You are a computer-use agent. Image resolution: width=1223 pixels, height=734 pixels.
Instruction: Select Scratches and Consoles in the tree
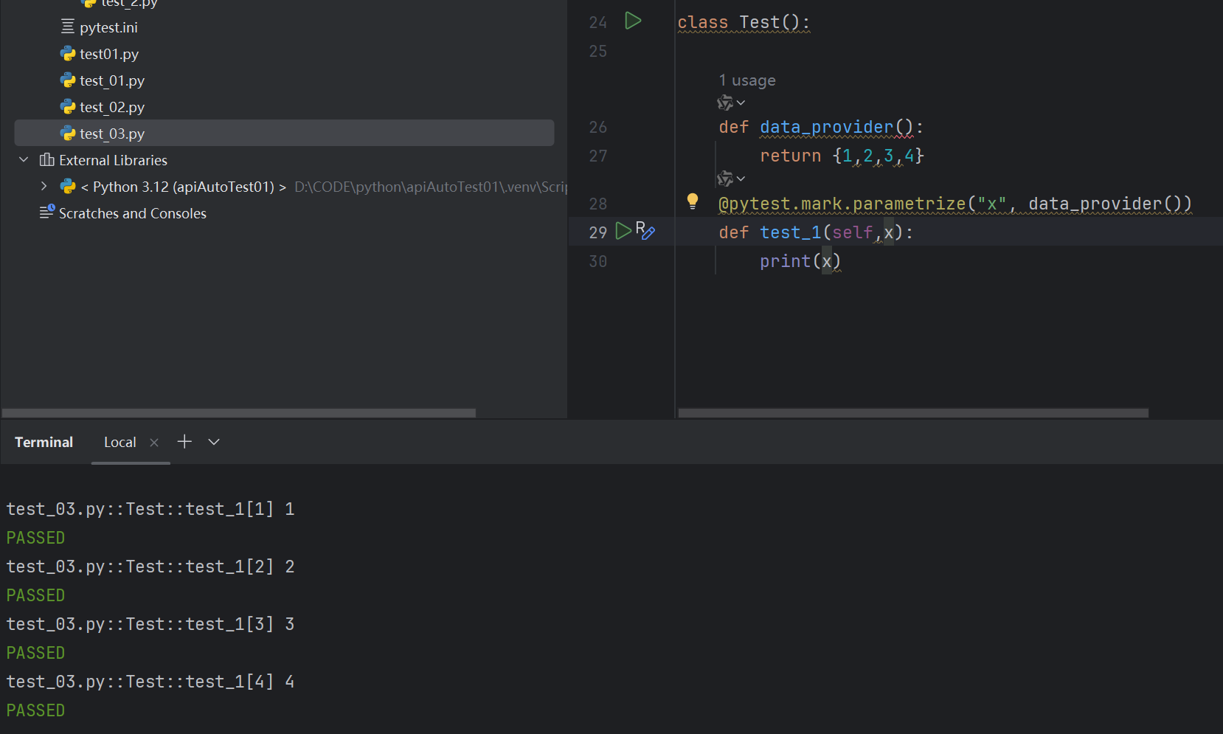[x=133, y=213]
